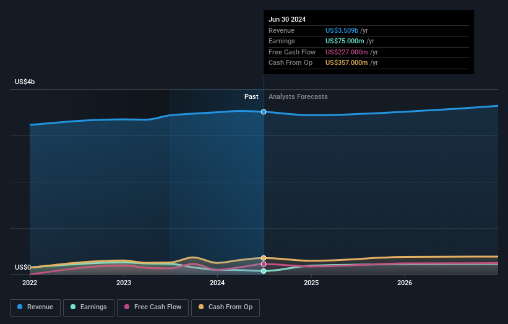Click the Past label
The height and width of the screenshot is (324, 508).
(251, 97)
